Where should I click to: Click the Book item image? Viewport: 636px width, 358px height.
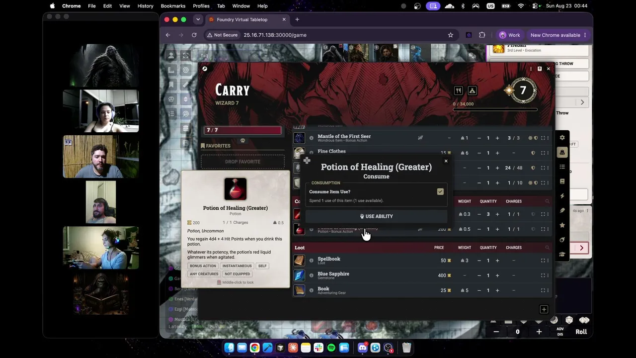point(299,290)
